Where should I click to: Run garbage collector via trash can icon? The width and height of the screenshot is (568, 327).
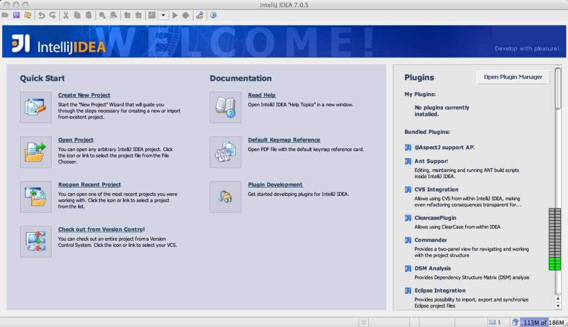coord(515,323)
